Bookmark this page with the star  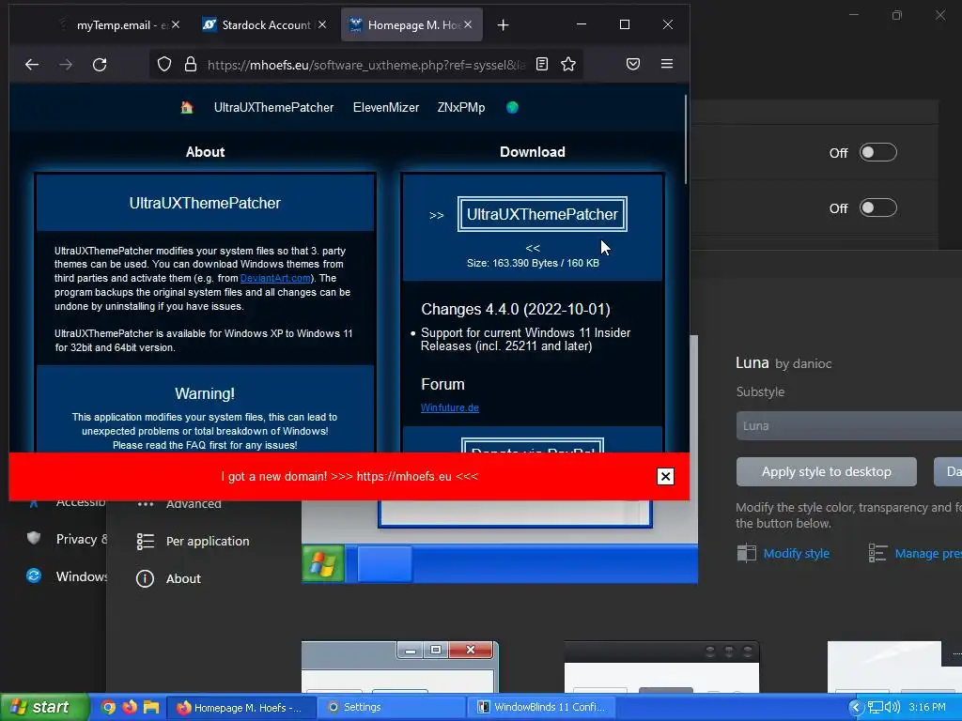tap(568, 65)
